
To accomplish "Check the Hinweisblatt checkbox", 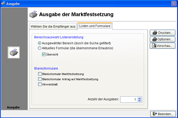I will pyautogui.click(x=40, y=84).
